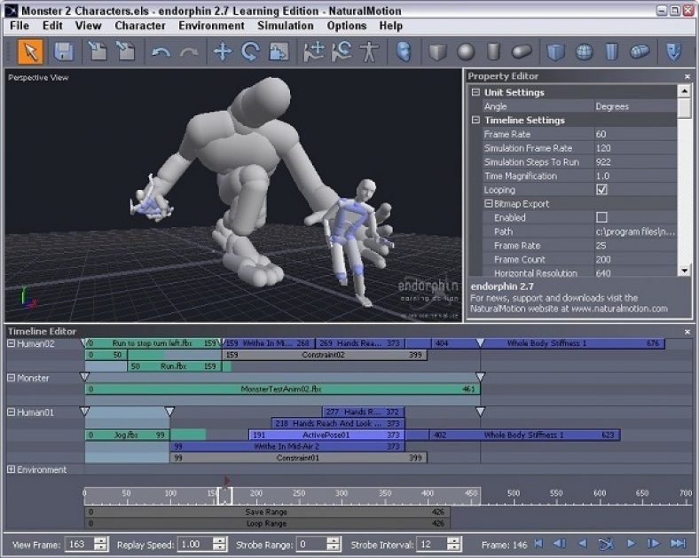This screenshot has width=699, height=558.
Task: Click the character figure icon in toolbar
Action: (x=368, y=51)
